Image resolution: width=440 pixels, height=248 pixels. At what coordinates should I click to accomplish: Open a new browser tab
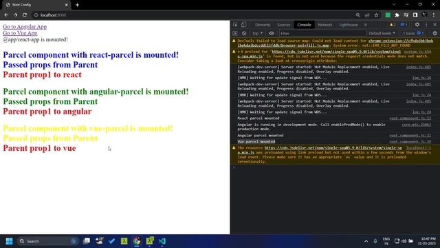(x=77, y=5)
